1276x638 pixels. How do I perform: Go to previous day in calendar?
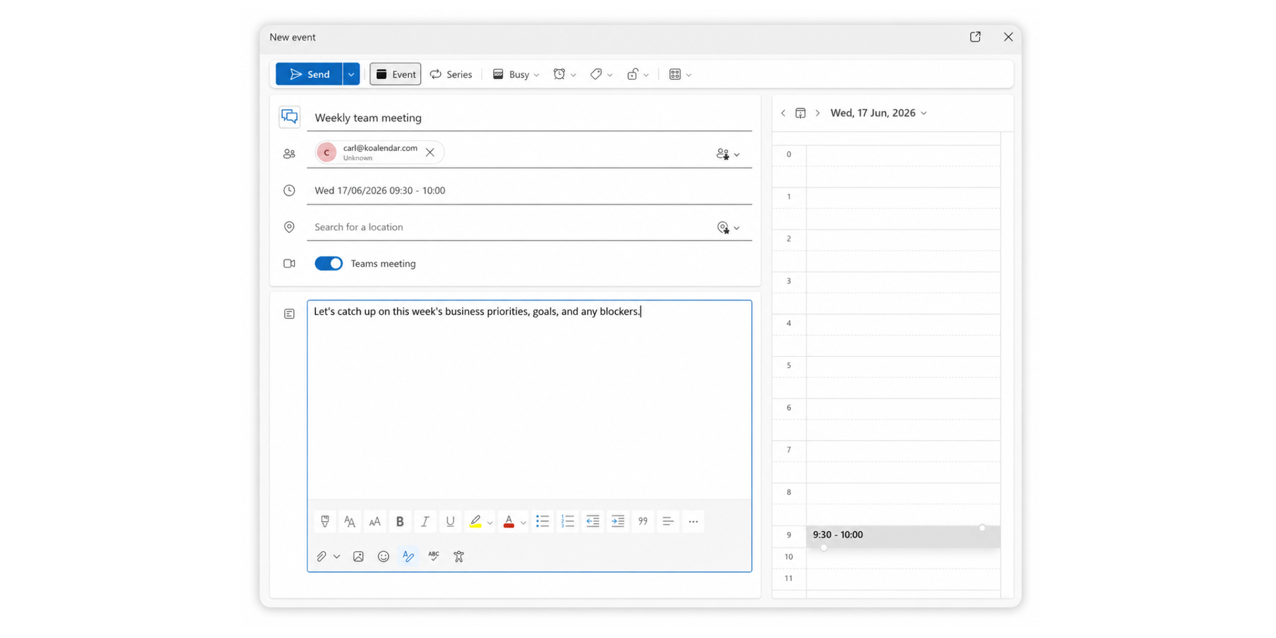pyautogui.click(x=783, y=113)
